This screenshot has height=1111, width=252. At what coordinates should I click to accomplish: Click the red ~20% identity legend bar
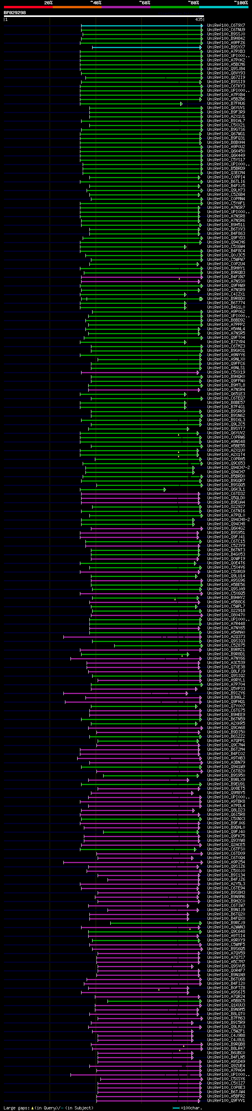coord(28,7)
